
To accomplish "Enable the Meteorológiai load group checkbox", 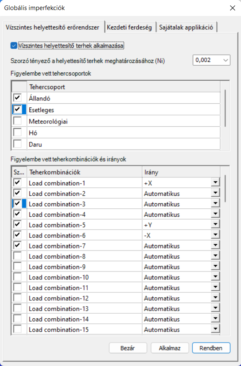I will tap(18, 121).
